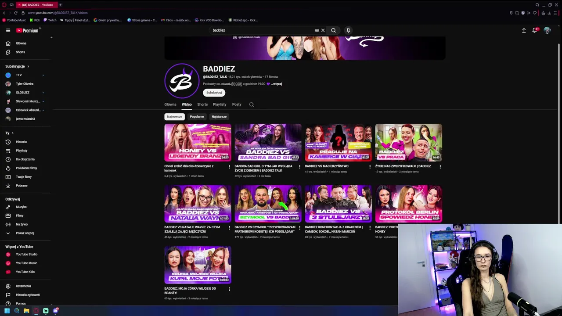This screenshot has height=316, width=562.
Task: Open the account avatar menu
Action: [547, 30]
